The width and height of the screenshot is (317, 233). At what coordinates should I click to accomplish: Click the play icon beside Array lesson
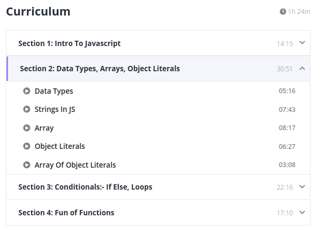coord(26,128)
